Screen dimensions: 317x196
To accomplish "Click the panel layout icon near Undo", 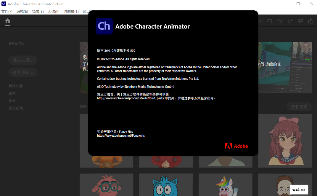I will (x=269, y=21).
